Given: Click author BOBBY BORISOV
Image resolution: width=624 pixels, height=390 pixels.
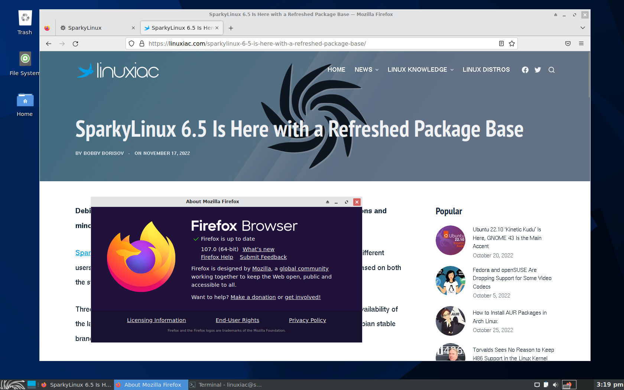Looking at the screenshot, I should pyautogui.click(x=104, y=153).
